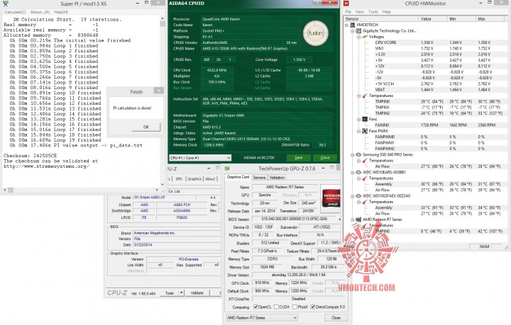
Task: Click the WDC WD1002FAEX drive icon
Action: tap(358, 196)
